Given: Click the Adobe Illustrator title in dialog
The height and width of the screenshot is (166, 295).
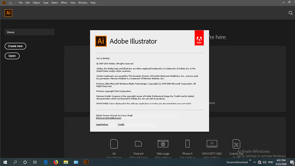Looking at the screenshot, I should coord(133,41).
